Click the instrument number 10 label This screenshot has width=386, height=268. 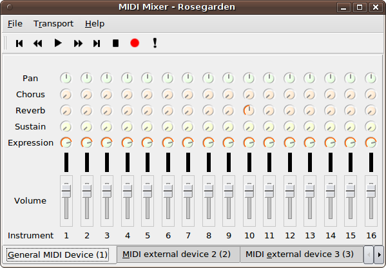249,236
